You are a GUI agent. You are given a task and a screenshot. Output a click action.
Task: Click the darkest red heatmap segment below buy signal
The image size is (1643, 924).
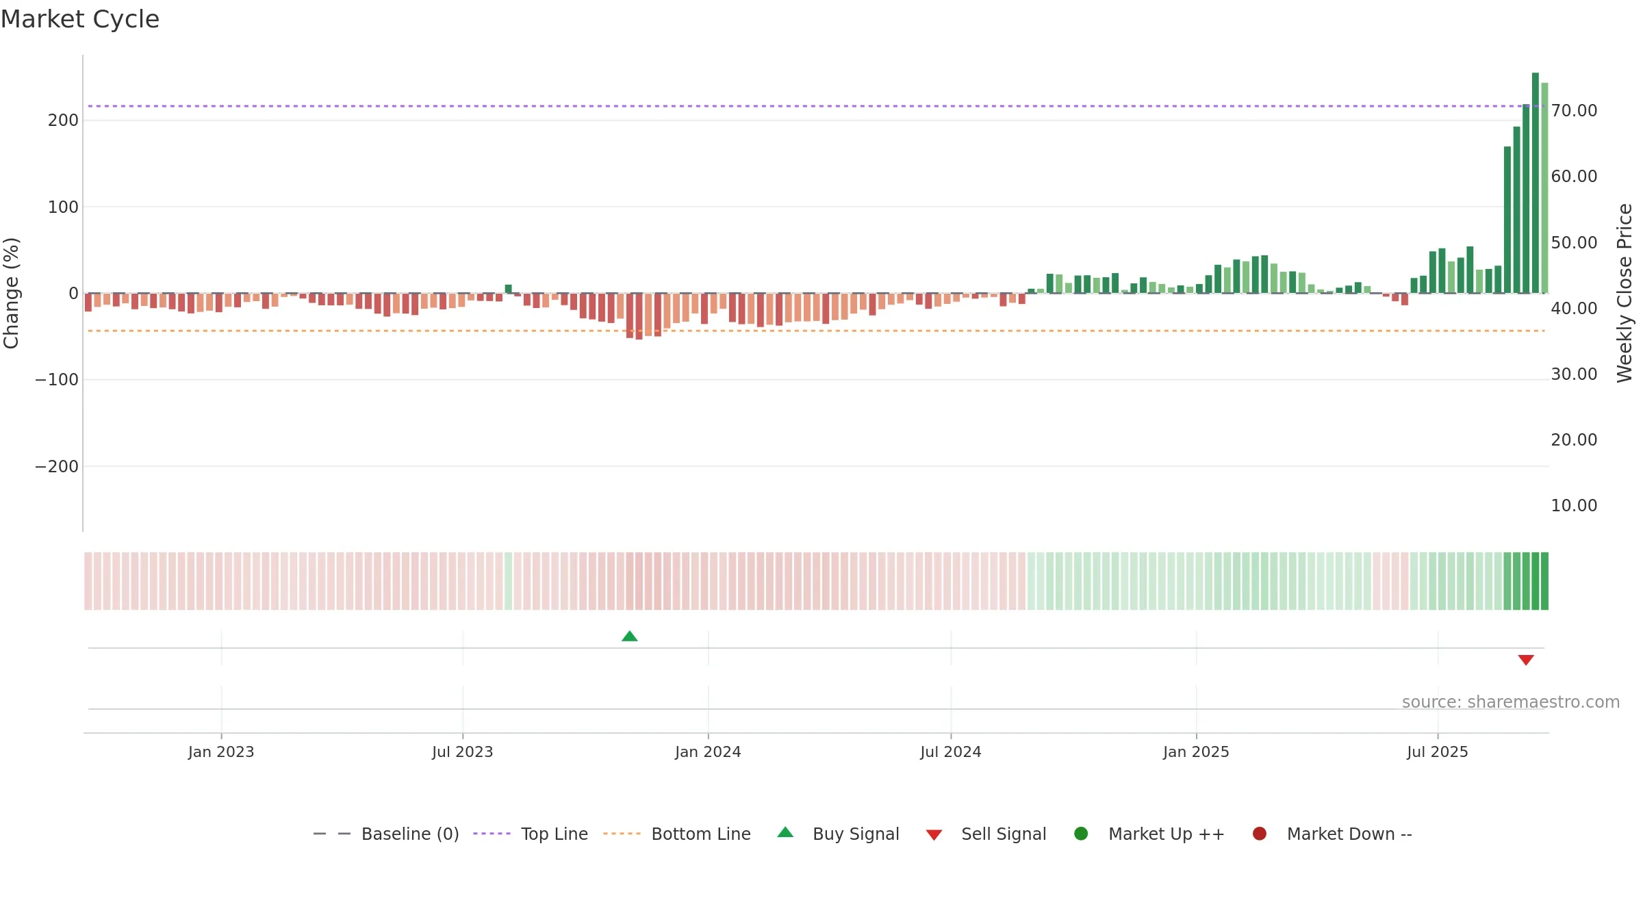[639, 581]
